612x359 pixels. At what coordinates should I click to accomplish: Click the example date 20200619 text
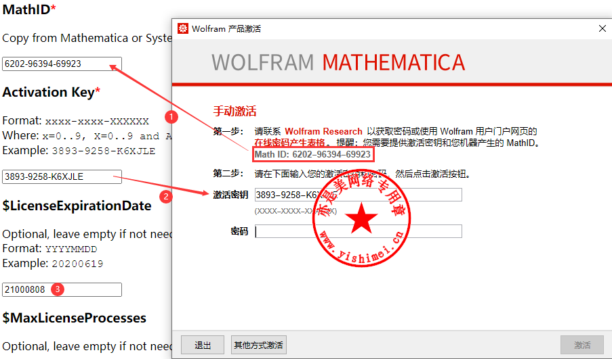click(x=78, y=264)
